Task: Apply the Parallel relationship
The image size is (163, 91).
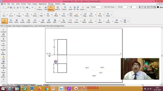Action: (3, 49)
